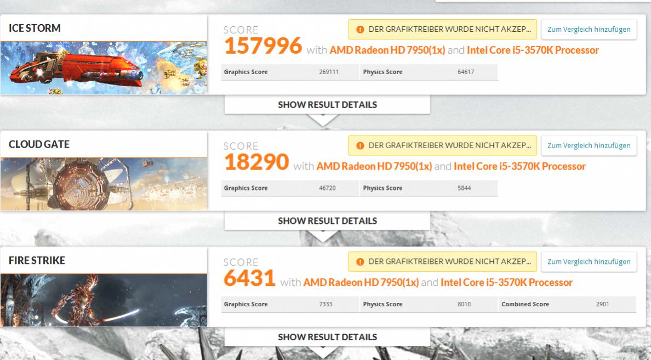Open AMD Radeon HD 7950 link in Cloud Gate
The height and width of the screenshot is (360, 651).
(x=374, y=166)
